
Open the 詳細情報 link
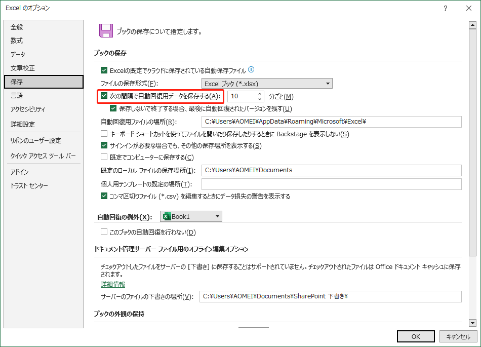pyautogui.click(x=113, y=284)
